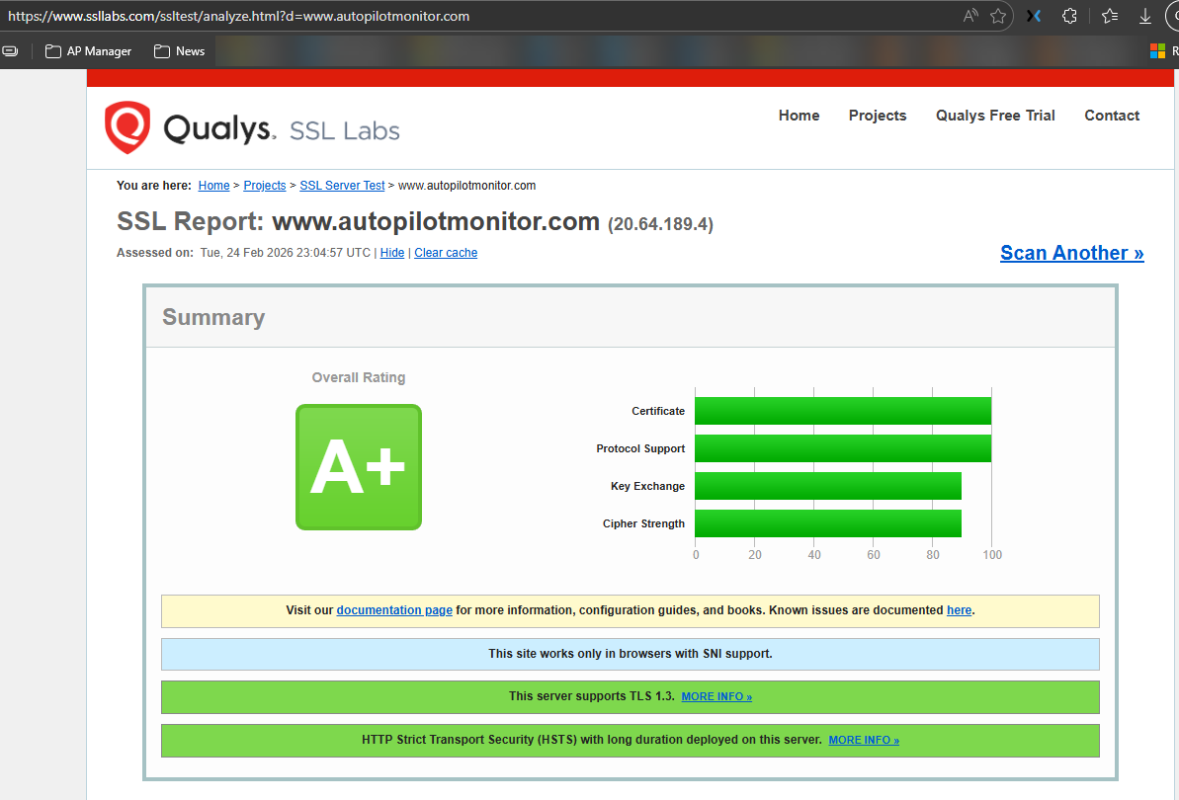The height and width of the screenshot is (800, 1179).
Task: Click the www.autopilotmonitor.com report title
Action: [x=436, y=221]
